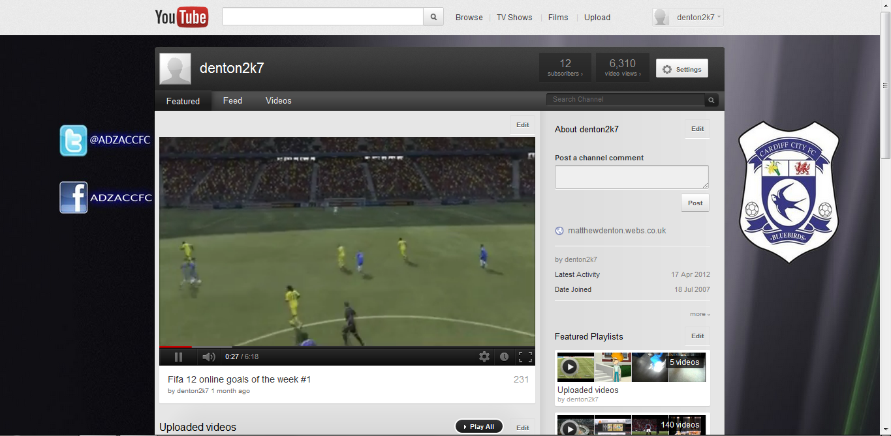Click Edit next to Featured Playlists
Viewport: 891px width, 436px height.
click(x=698, y=336)
